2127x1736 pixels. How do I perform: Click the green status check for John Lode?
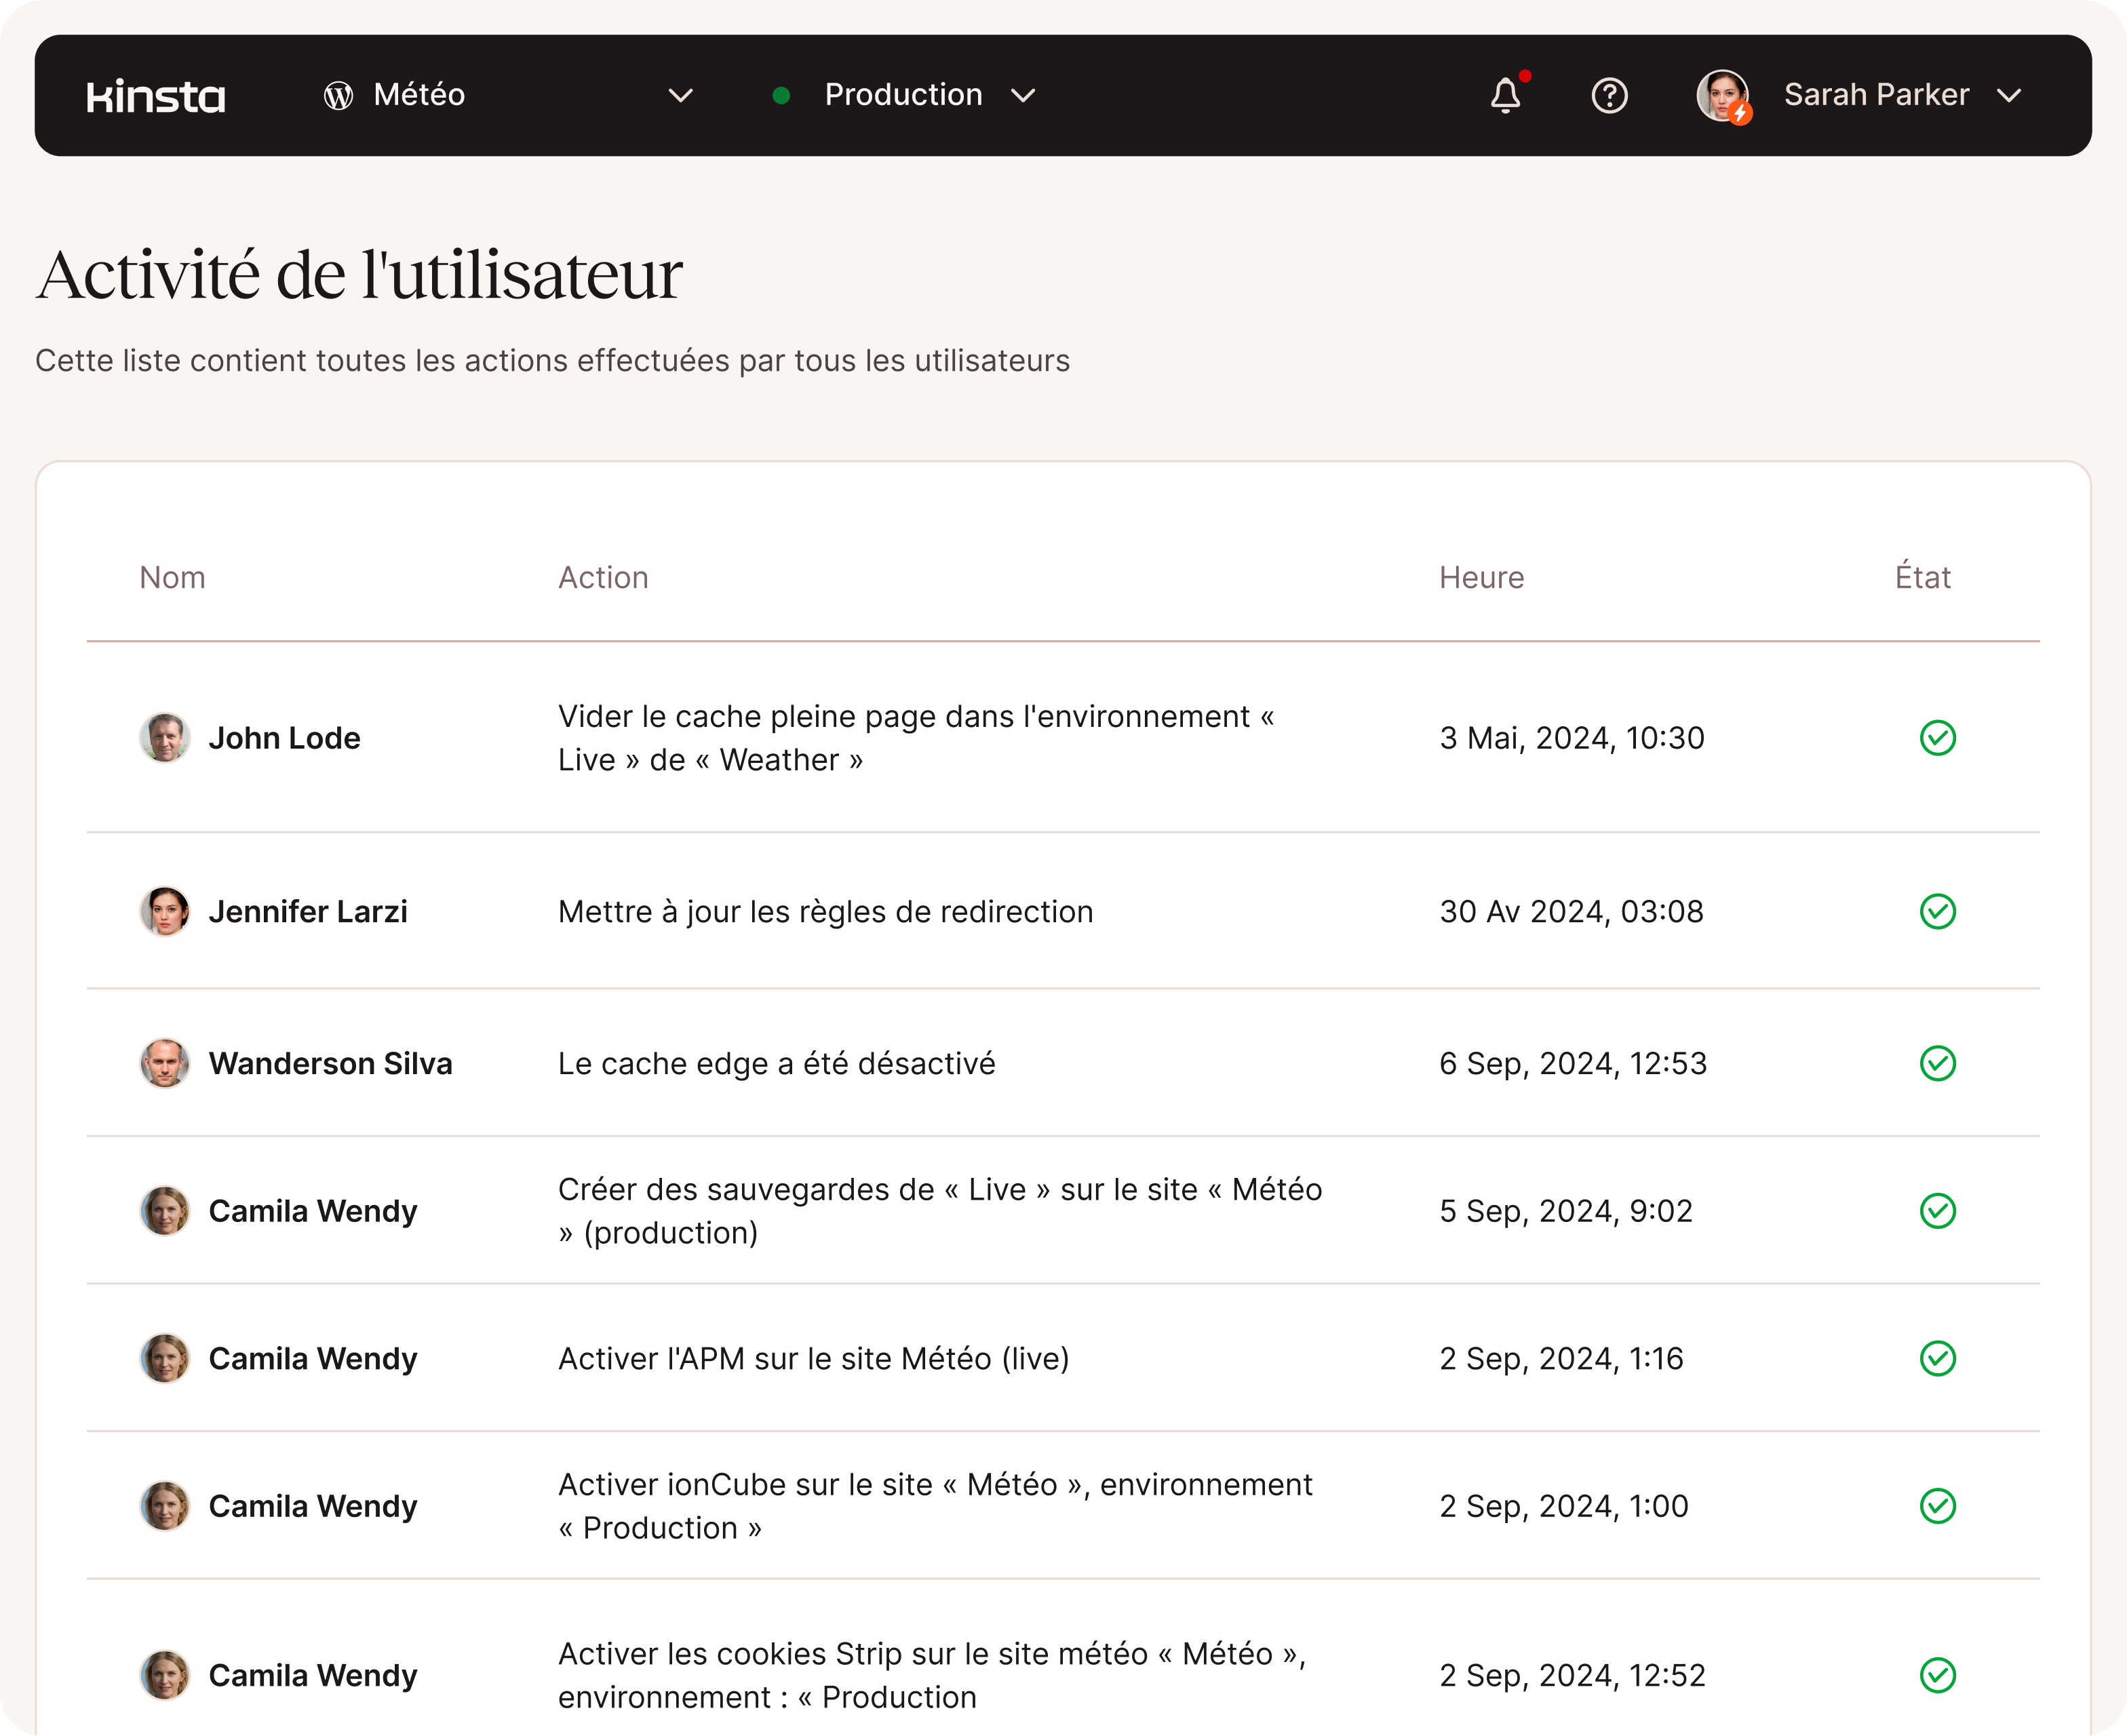[x=1937, y=738]
